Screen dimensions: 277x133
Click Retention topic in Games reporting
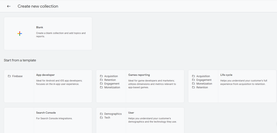tap(110, 80)
